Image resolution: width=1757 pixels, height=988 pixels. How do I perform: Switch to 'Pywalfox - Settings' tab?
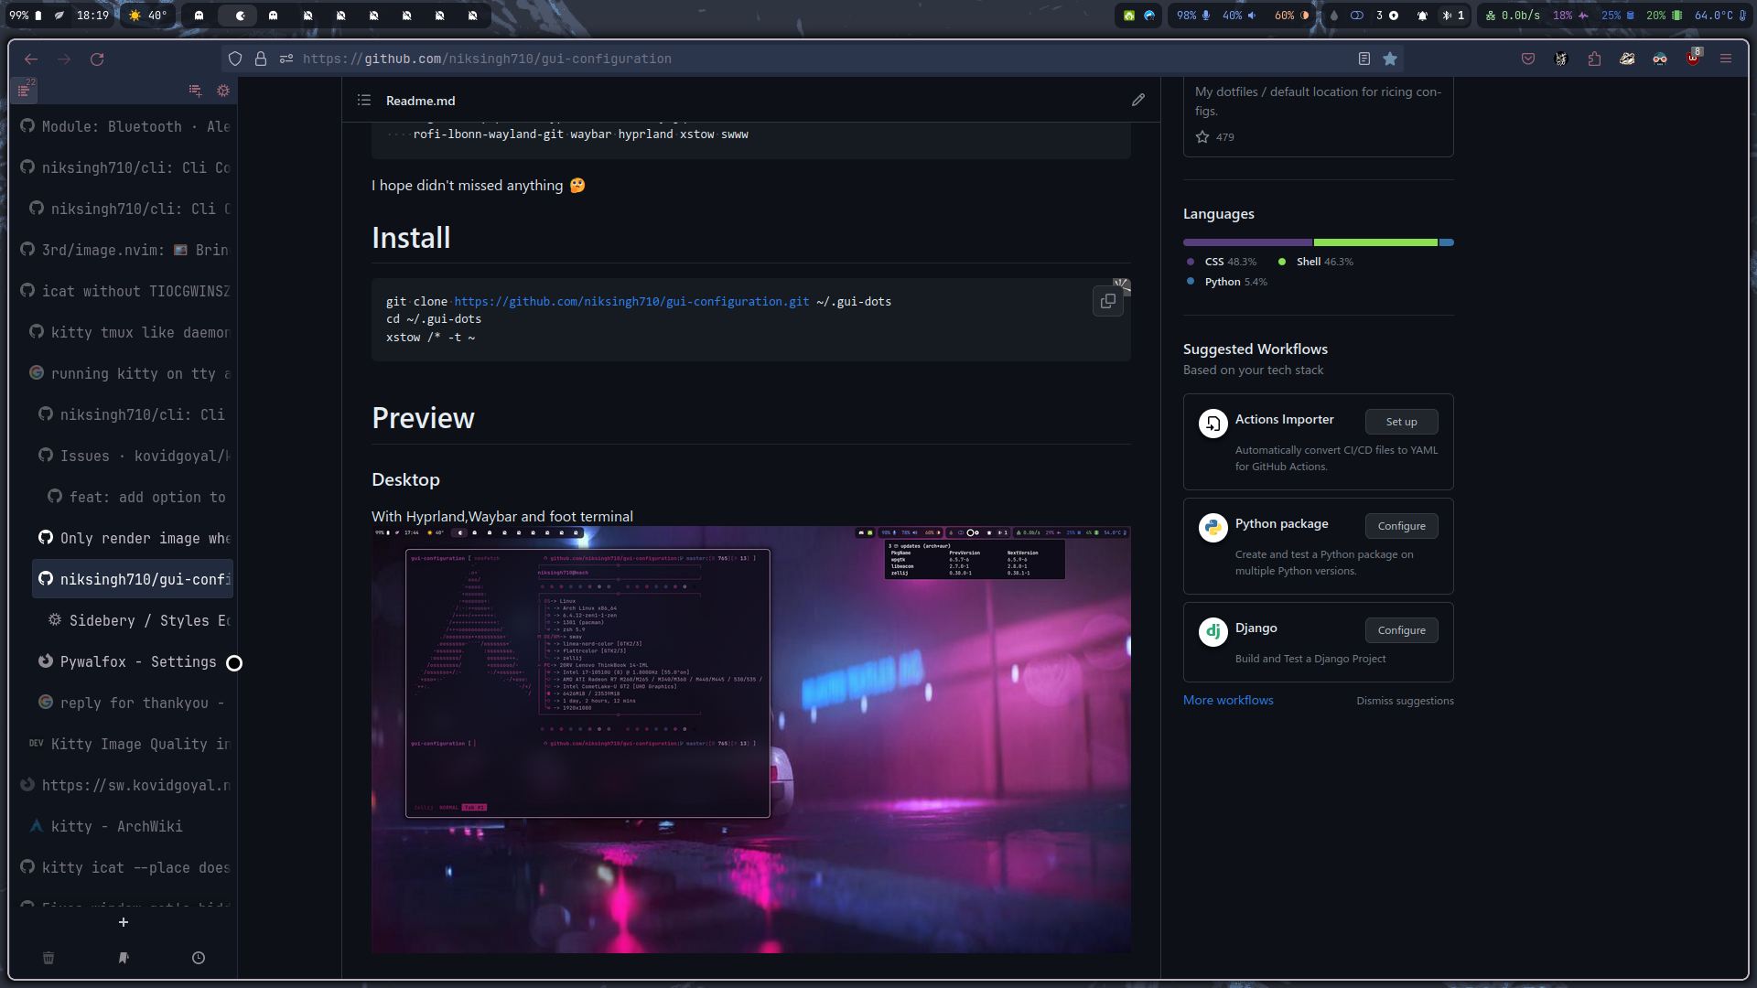[137, 661]
